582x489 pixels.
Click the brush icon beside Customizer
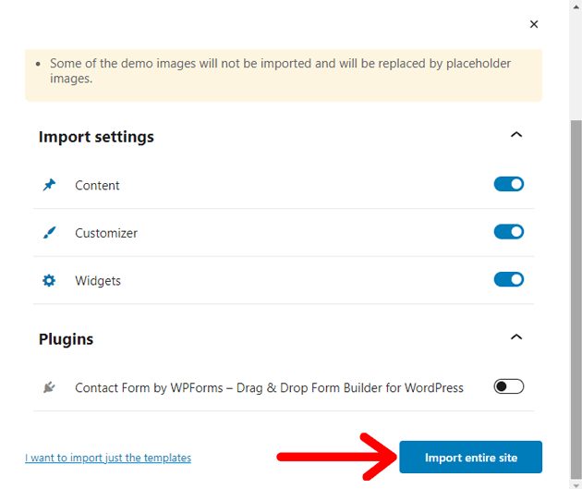[x=49, y=233]
